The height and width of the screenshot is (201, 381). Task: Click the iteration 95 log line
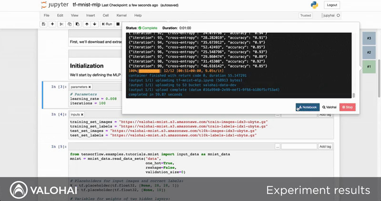click(197, 47)
